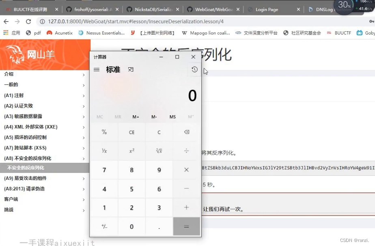The image size is (375, 246).
Task: Click the multiply operator key
Action: click(187, 170)
